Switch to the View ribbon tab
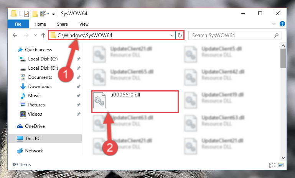The image size is (295, 178). click(84, 24)
